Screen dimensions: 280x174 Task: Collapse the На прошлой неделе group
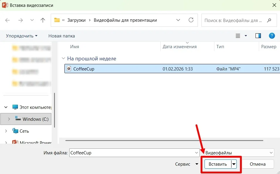point(63,58)
